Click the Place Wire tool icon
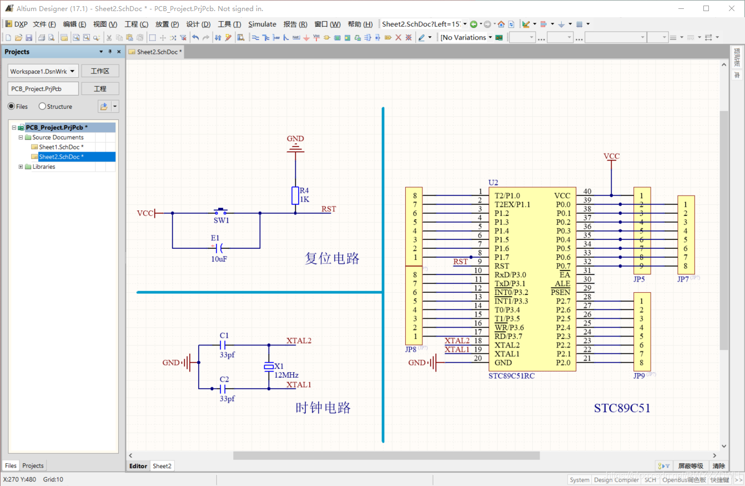745x486 pixels. coord(255,38)
